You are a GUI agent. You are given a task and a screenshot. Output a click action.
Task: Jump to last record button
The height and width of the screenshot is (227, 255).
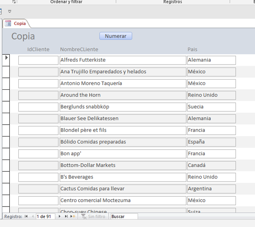[66, 216]
